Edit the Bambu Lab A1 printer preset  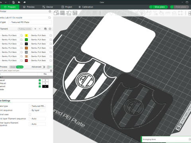point(50,17)
